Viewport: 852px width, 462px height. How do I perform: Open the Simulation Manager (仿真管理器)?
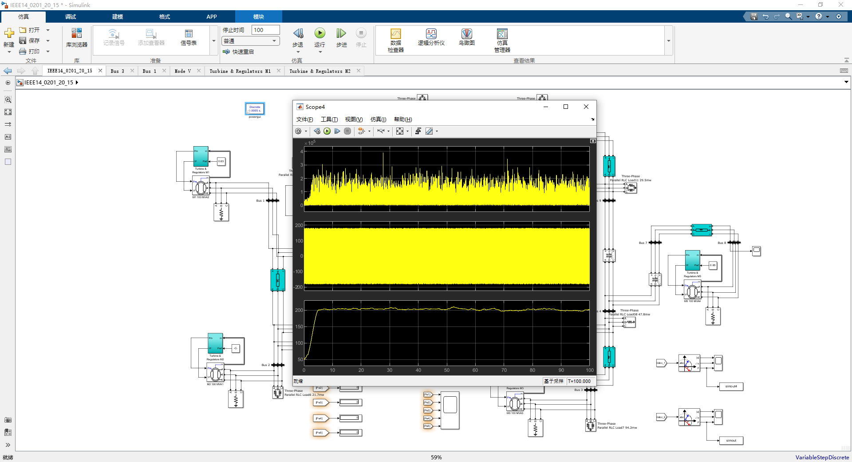pyautogui.click(x=502, y=40)
